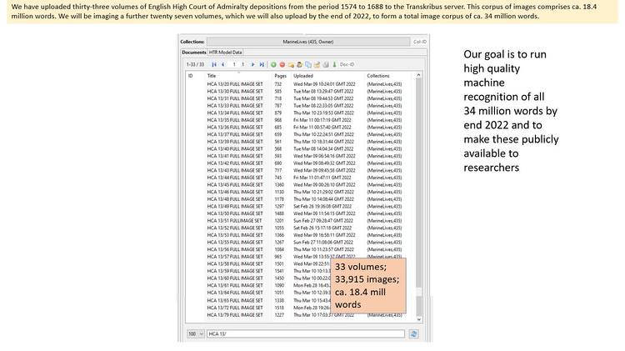Sort list by Uploaded column header
625x351 pixels.
tap(303, 75)
